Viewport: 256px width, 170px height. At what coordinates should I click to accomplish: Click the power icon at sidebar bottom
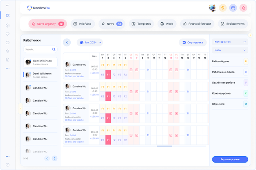(7, 165)
